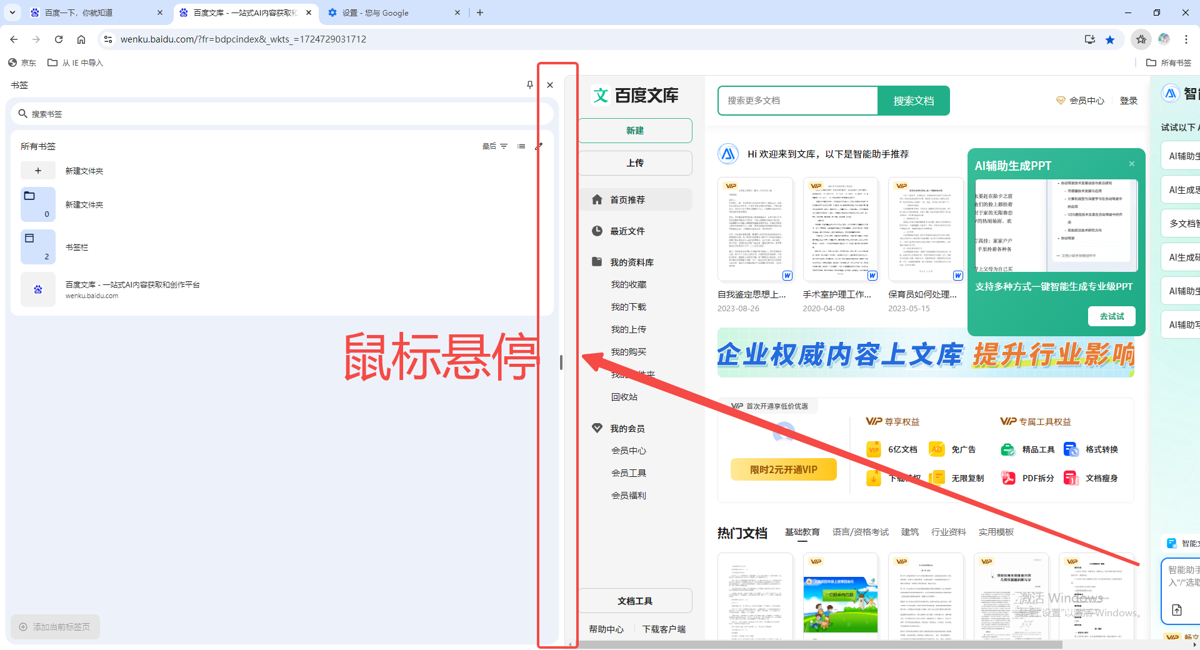Open 我的上传 in sidebar
Viewport: 1200px width, 650px height.
click(629, 329)
